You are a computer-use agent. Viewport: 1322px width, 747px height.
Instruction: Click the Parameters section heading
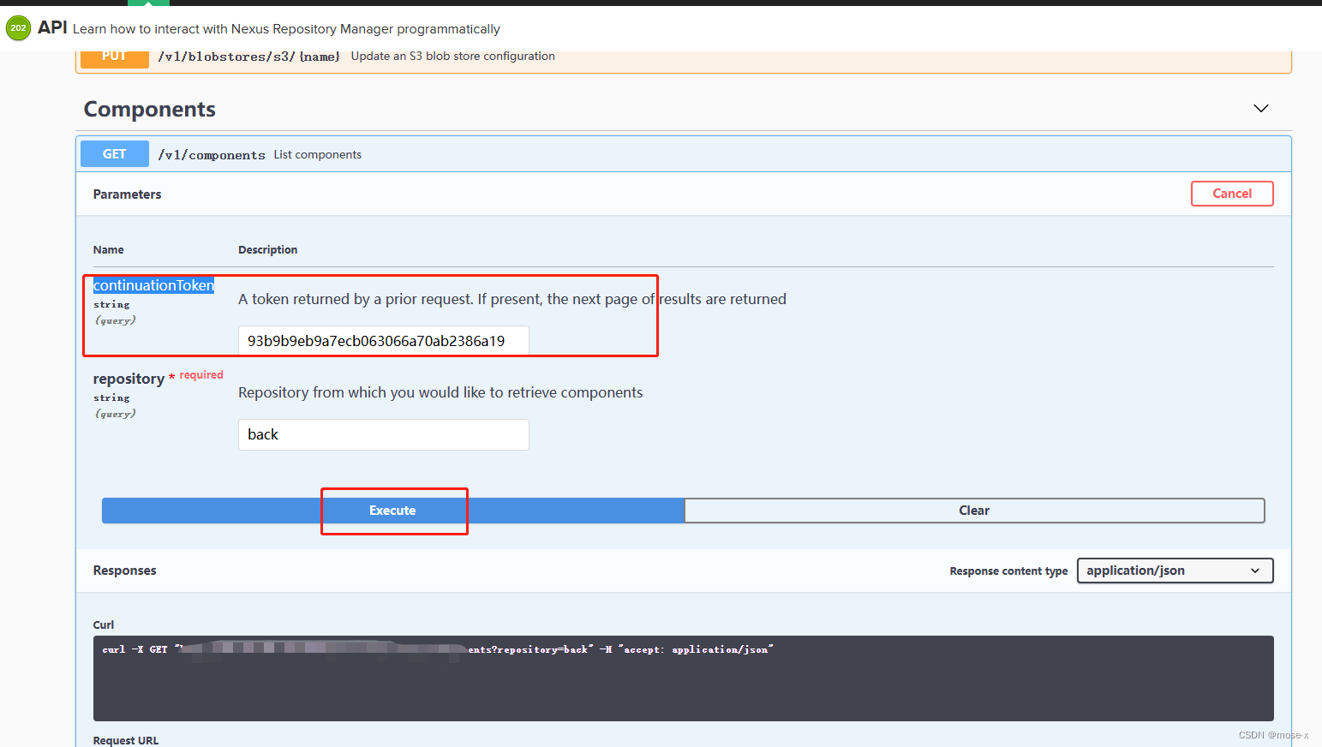pos(128,194)
